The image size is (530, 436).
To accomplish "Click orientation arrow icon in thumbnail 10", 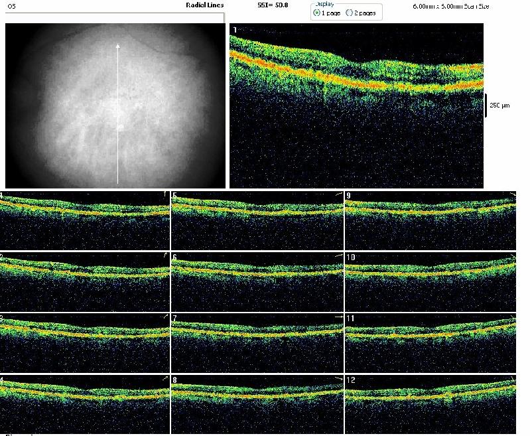I will 511,255.
